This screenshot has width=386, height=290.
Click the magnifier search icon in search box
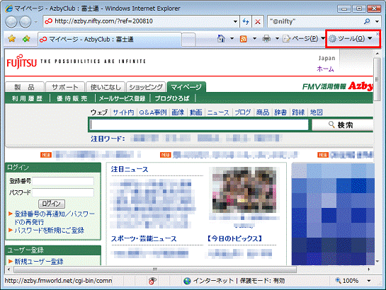[367, 21]
